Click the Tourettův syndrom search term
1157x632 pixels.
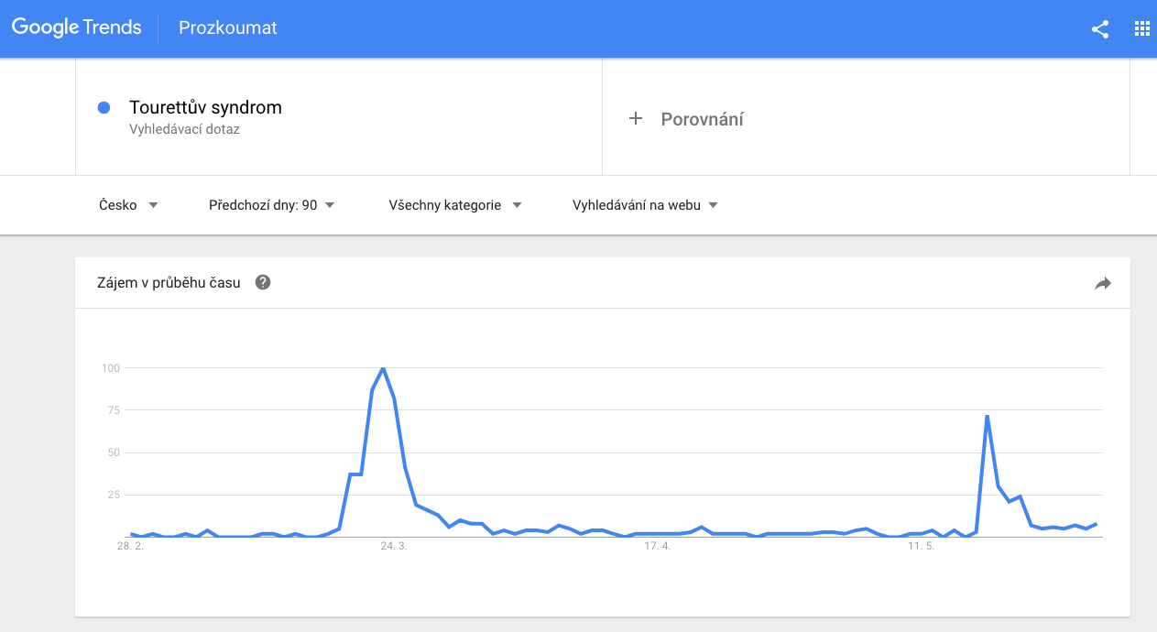point(205,107)
